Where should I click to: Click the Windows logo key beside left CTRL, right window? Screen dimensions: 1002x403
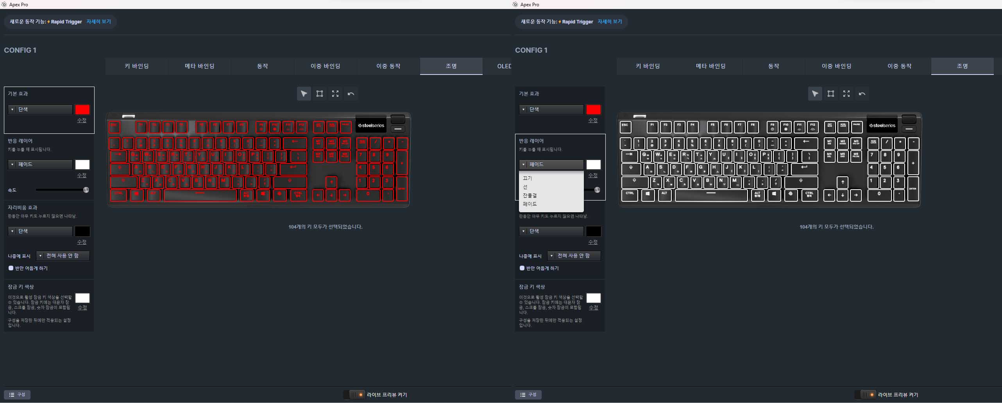point(648,195)
